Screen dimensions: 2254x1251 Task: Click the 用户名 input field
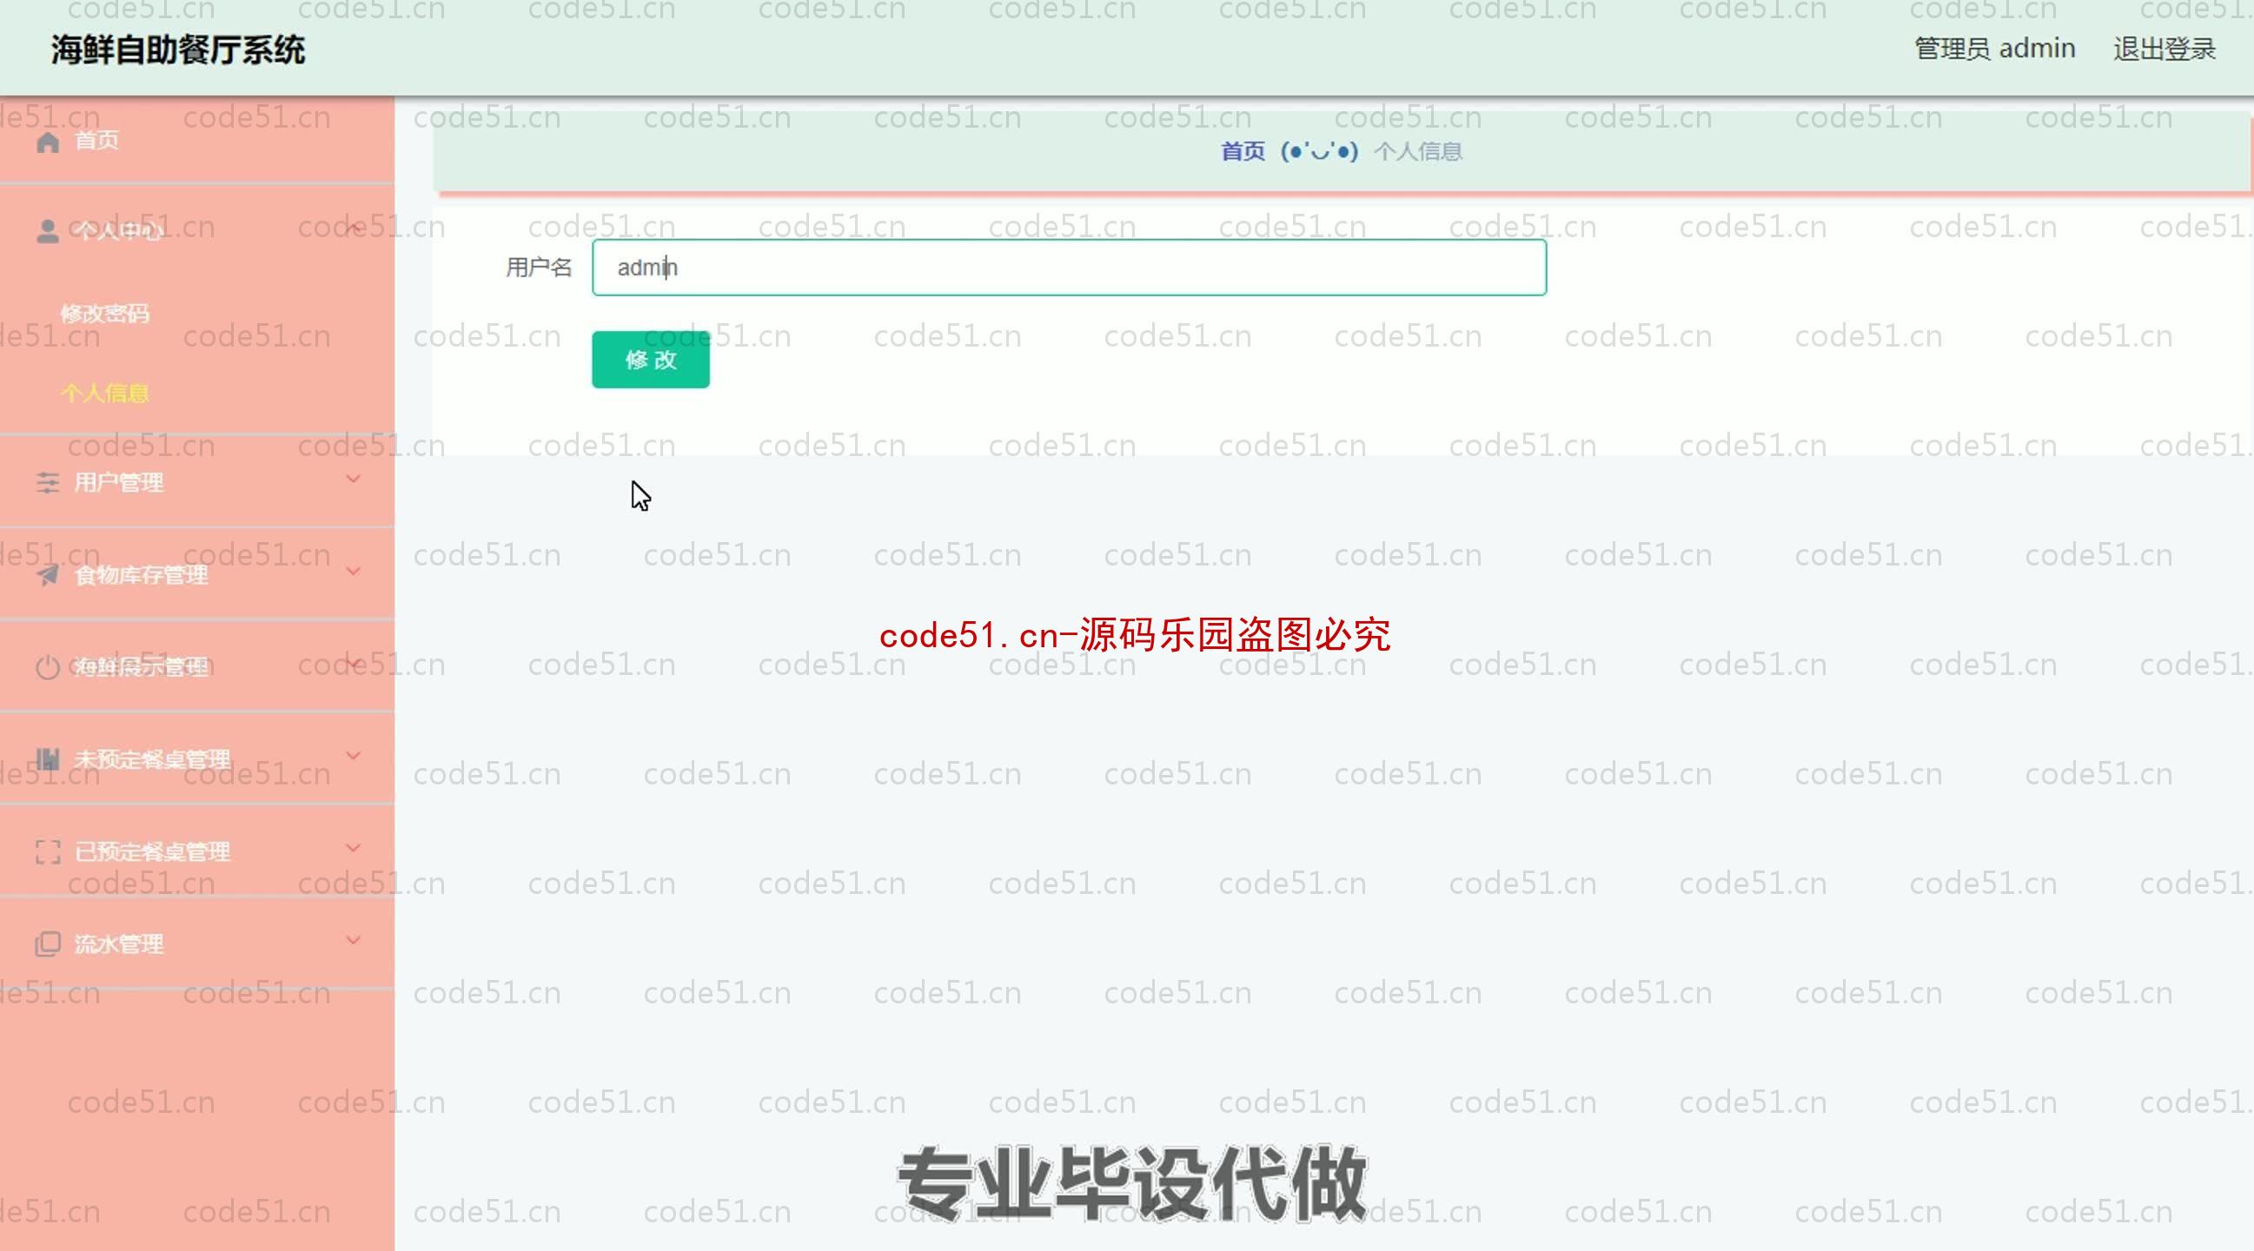(1070, 267)
